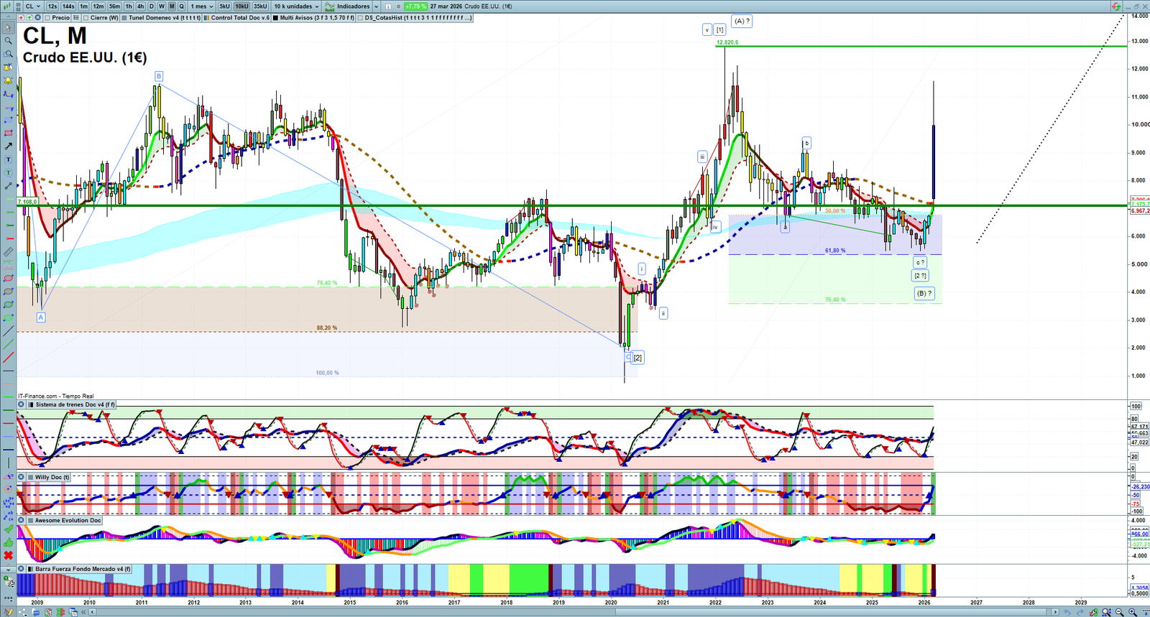Open the Control Total Doc v.6 indicator
Image resolution: width=1150 pixels, height=617 pixels.
[x=240, y=17]
